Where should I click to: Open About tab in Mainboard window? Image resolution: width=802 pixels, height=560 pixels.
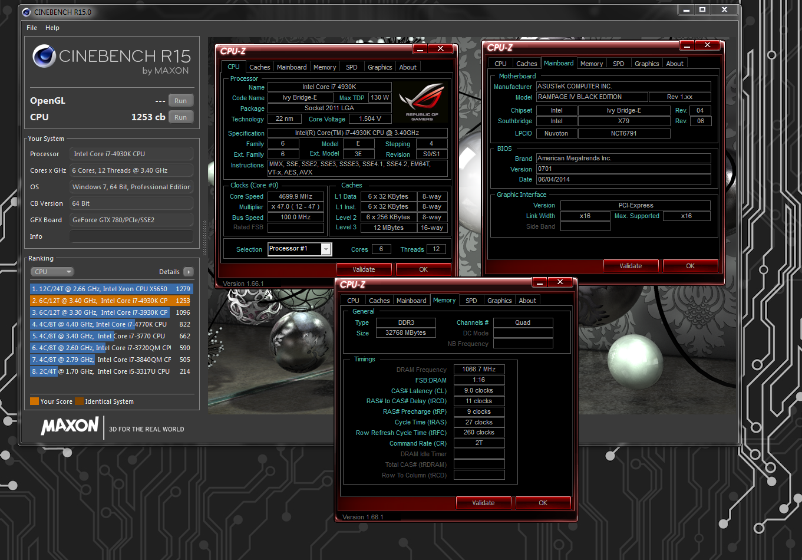[x=675, y=64]
